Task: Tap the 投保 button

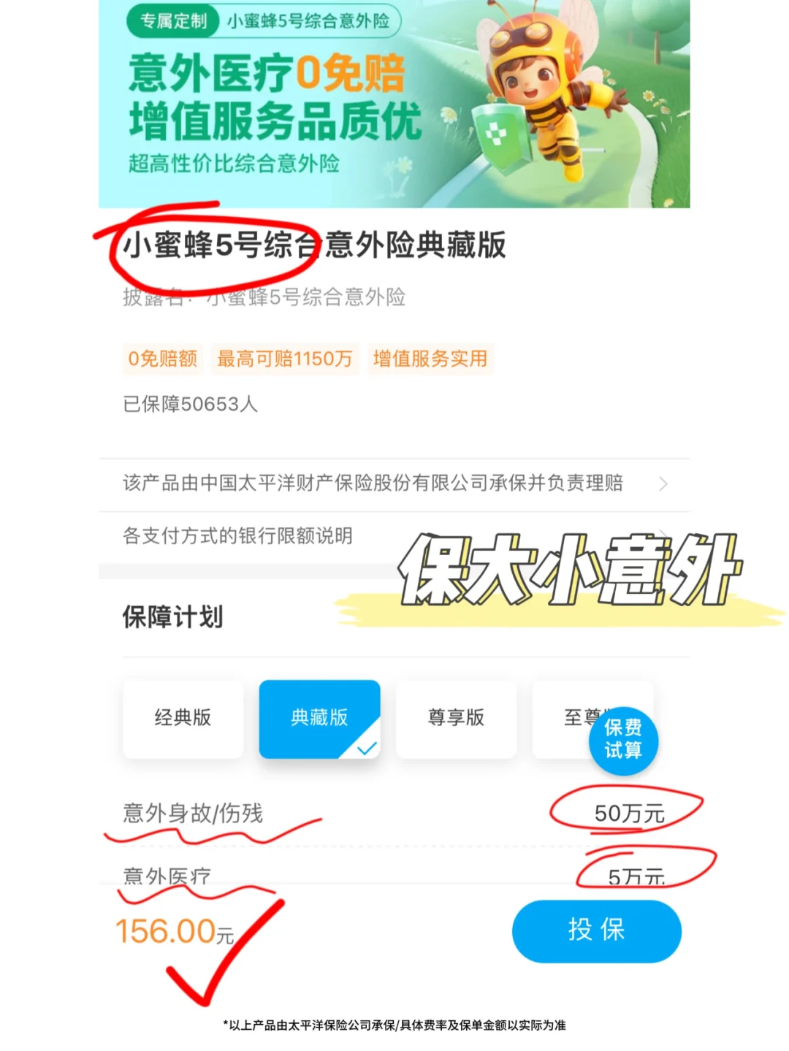Action: pyautogui.click(x=596, y=930)
